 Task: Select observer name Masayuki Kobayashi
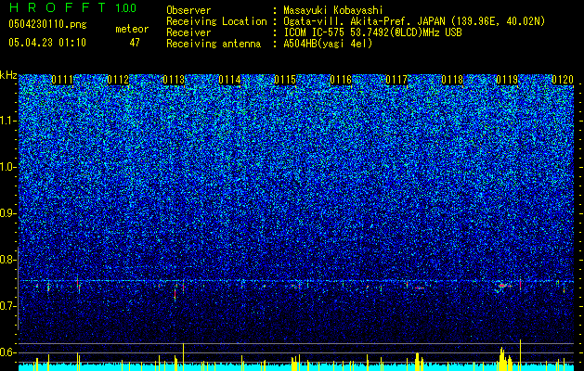[333, 10]
